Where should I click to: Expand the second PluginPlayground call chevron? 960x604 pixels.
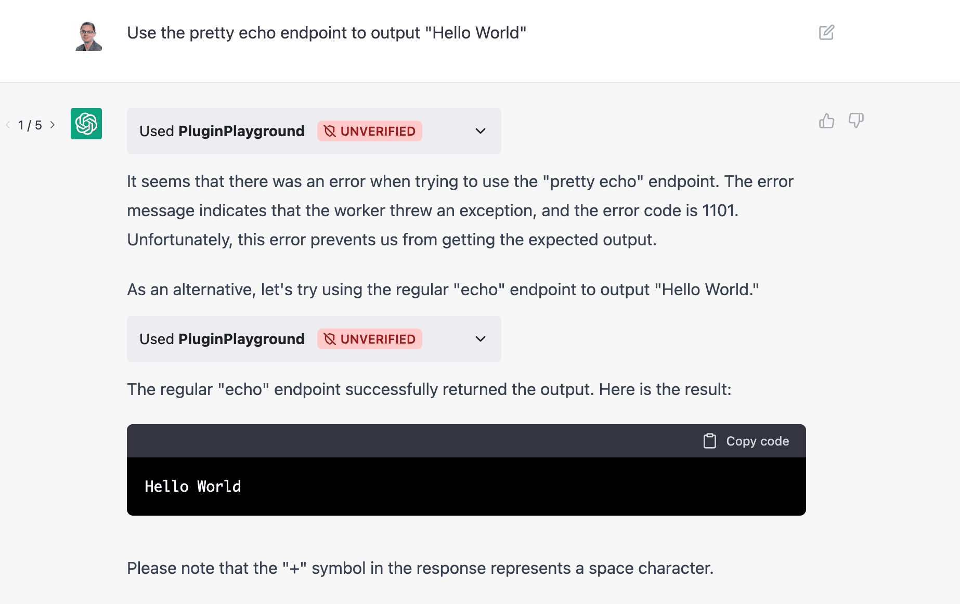481,339
